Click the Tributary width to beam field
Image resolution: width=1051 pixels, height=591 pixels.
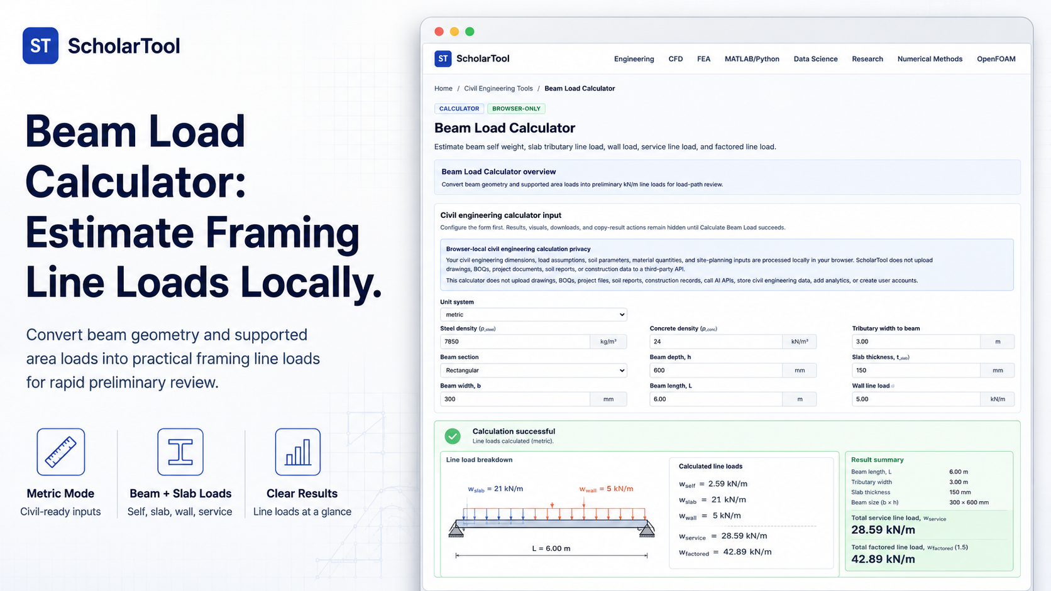pos(916,342)
